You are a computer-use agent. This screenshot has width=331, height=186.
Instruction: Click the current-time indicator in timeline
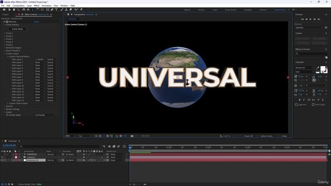coord(130,147)
